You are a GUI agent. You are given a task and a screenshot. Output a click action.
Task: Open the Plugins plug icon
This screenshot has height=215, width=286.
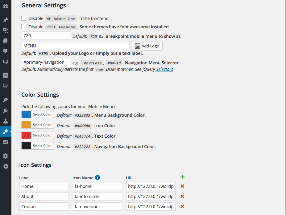pyautogui.click(x=6, y=111)
